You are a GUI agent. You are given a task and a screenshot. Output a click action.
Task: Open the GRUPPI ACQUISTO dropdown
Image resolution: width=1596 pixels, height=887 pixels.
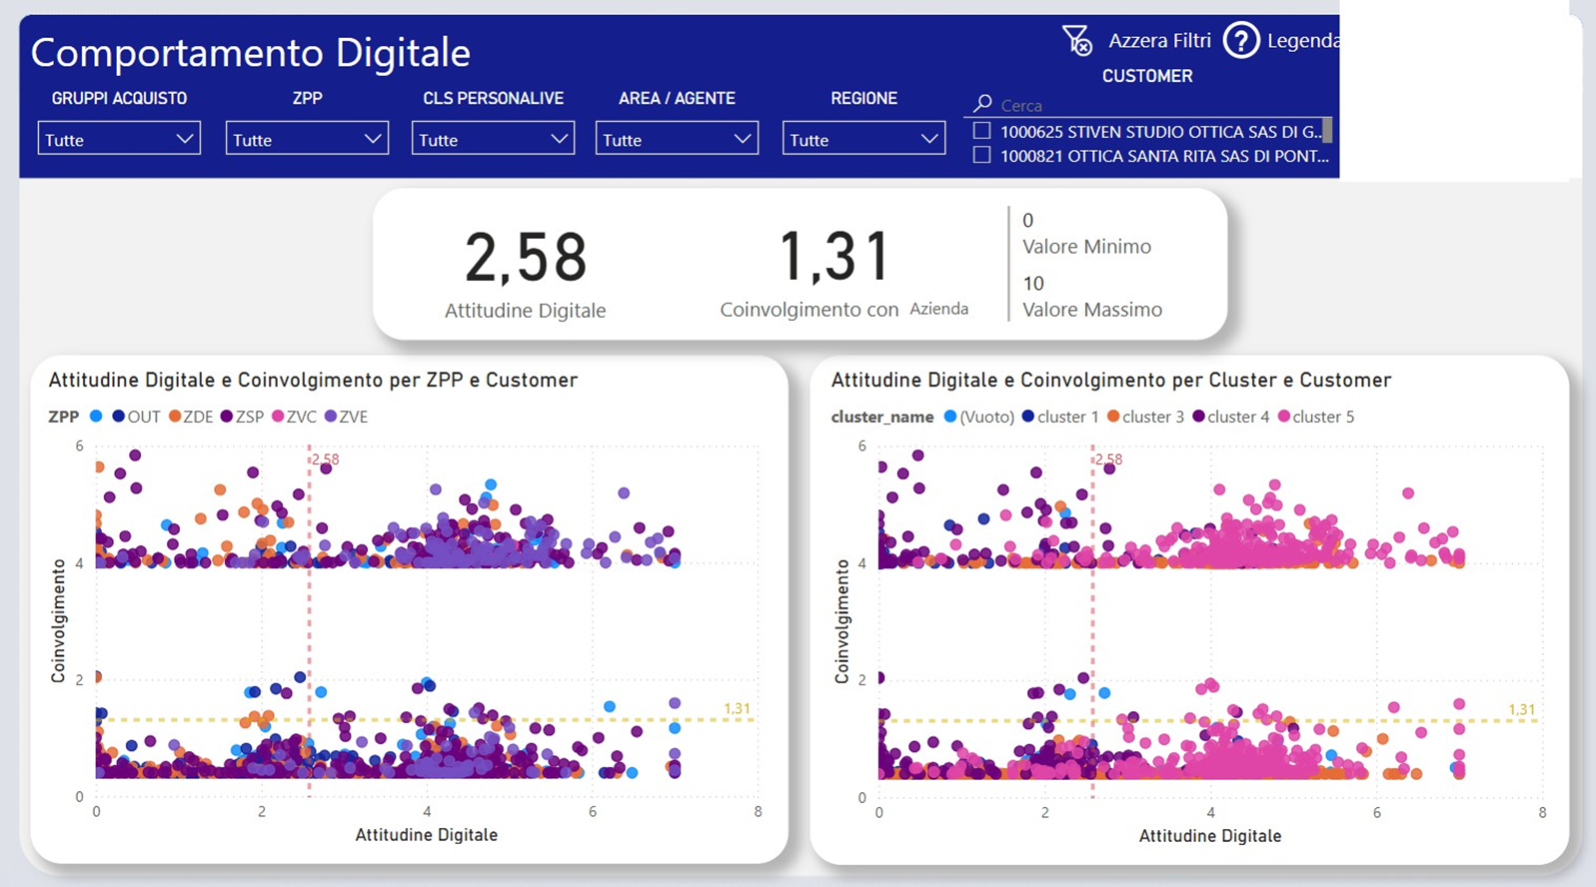click(x=119, y=139)
